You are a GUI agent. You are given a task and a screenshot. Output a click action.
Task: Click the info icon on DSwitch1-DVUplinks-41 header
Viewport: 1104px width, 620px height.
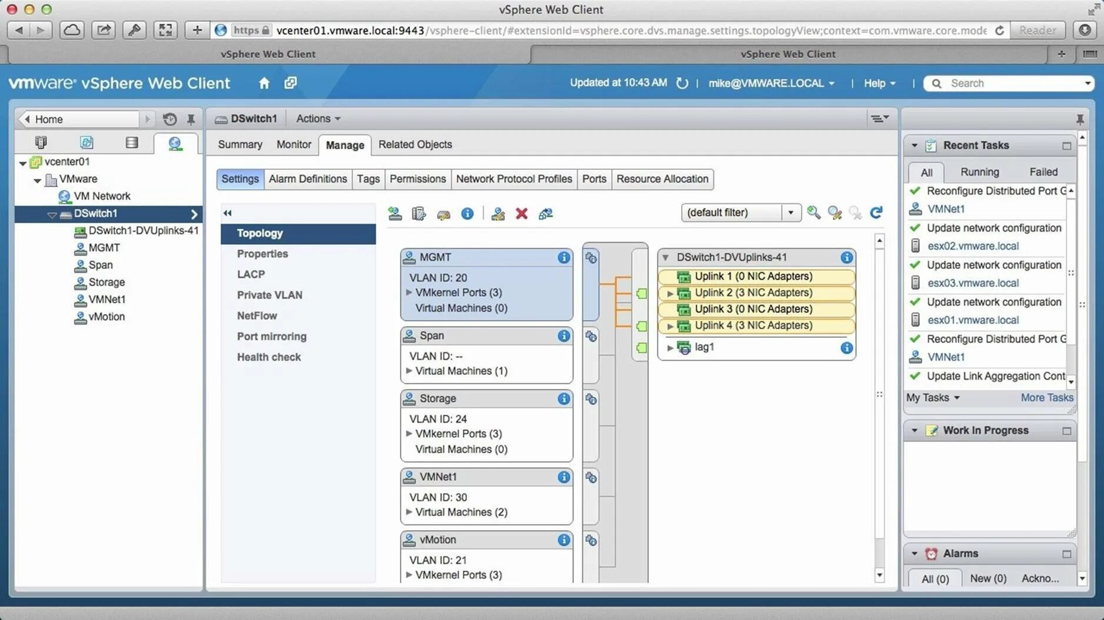(x=846, y=257)
